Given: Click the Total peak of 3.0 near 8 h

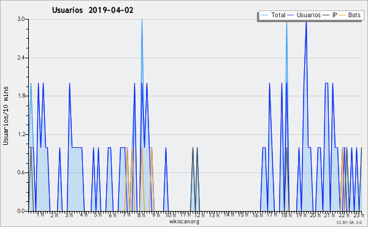Looking at the screenshot, I should (142, 20).
